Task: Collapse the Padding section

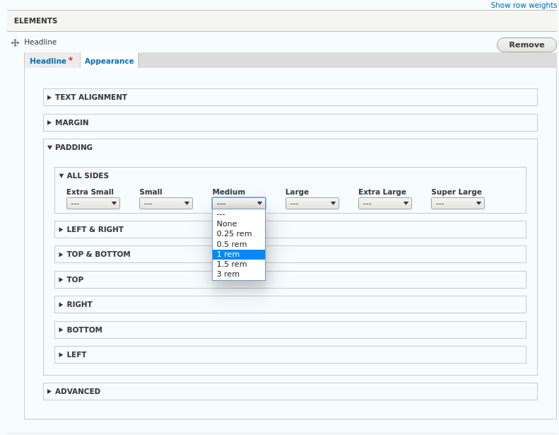Action: tap(73, 147)
